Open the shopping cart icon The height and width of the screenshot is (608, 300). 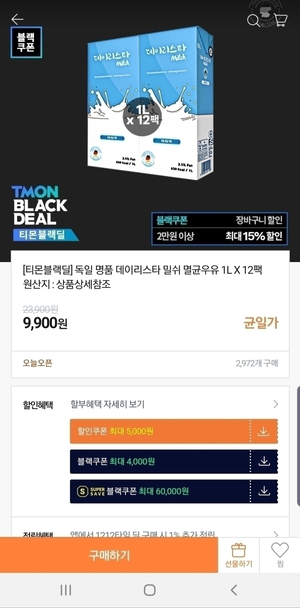coord(280,20)
